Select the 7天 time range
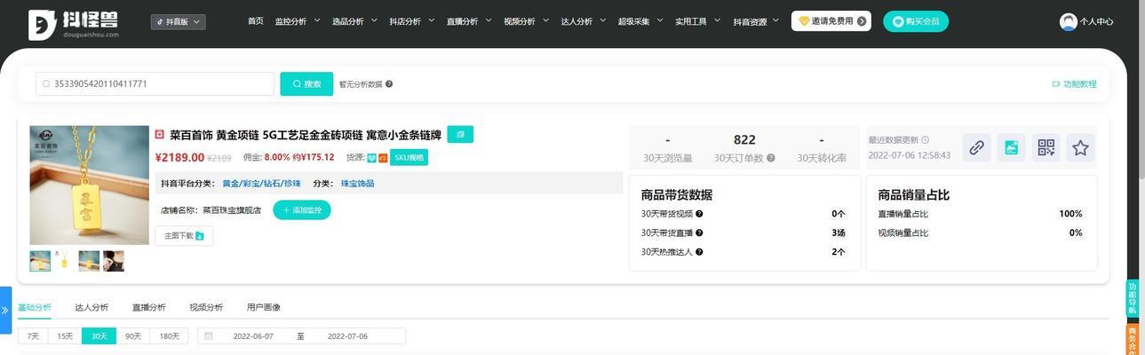 pyautogui.click(x=34, y=336)
